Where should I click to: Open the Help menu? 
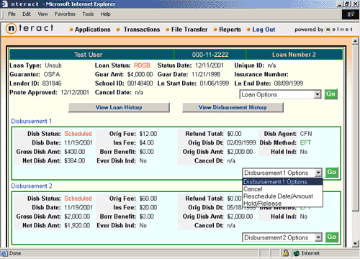(x=105, y=14)
